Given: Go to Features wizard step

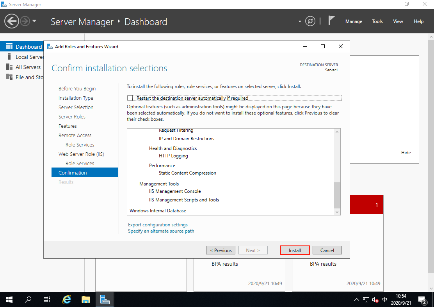Looking at the screenshot, I should [68, 126].
